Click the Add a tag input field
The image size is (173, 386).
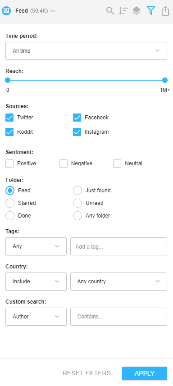tap(118, 246)
